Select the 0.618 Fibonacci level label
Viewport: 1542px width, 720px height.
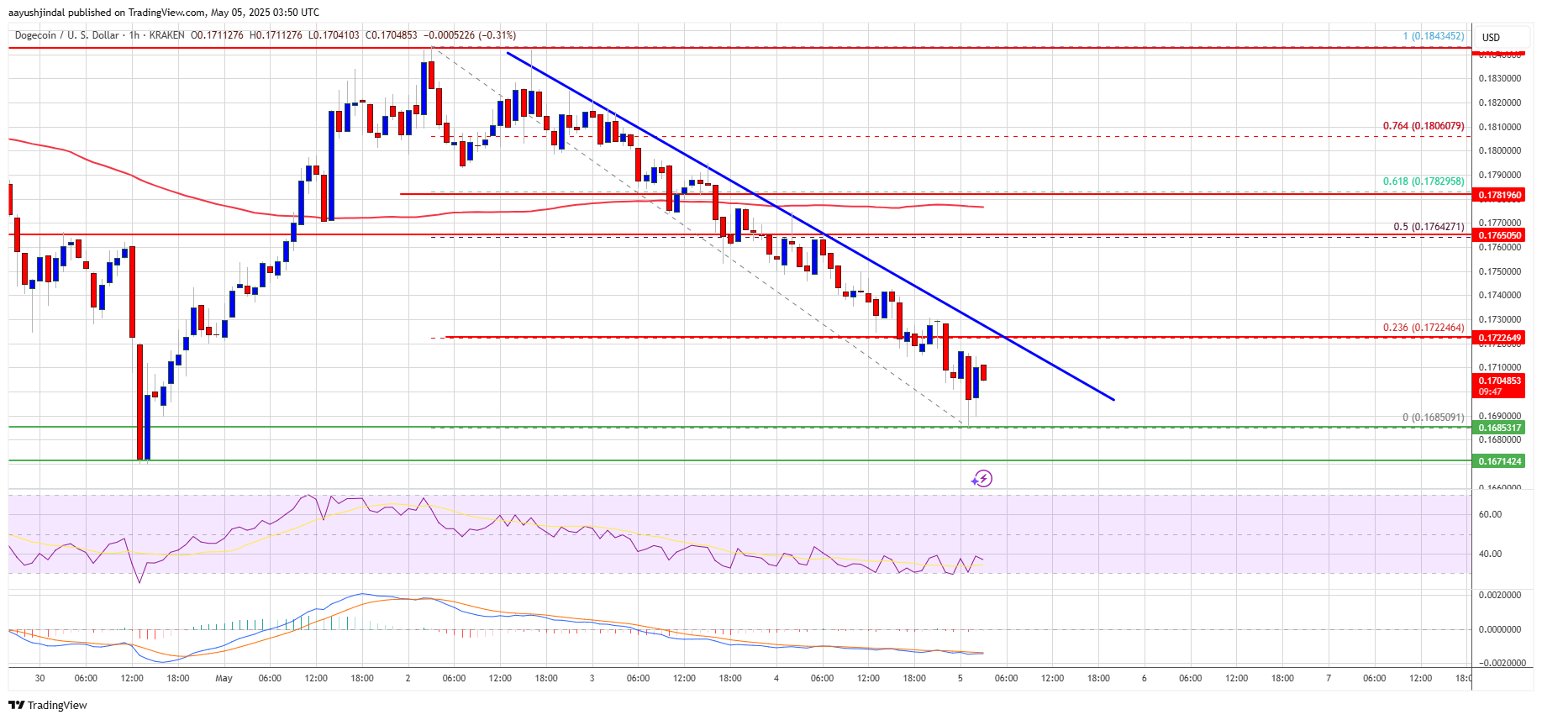[x=1424, y=181]
